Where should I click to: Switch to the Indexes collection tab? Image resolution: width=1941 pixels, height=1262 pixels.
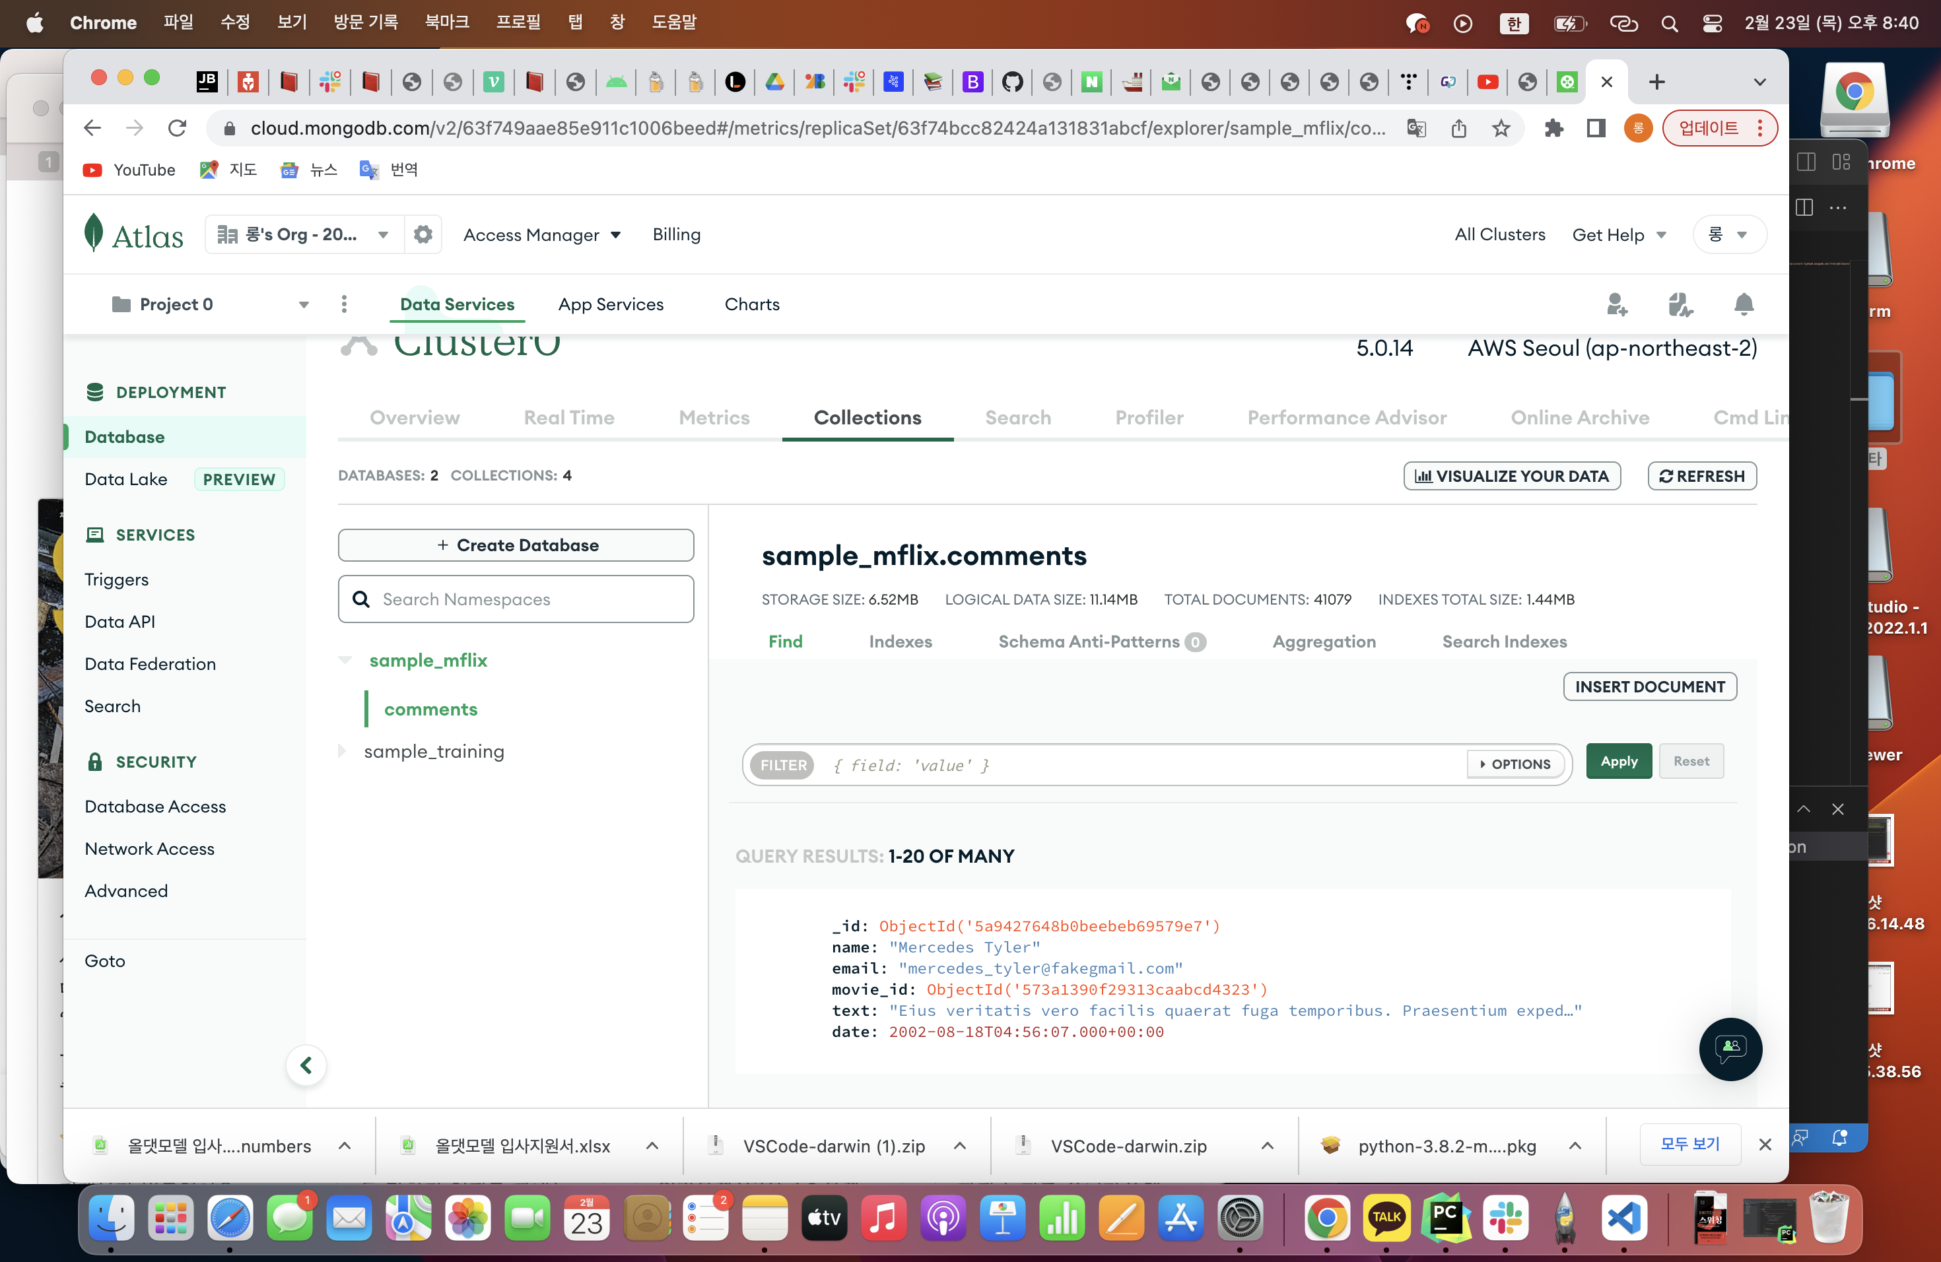coord(901,642)
